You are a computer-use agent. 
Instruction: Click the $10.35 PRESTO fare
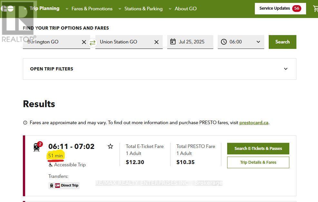[185, 162]
